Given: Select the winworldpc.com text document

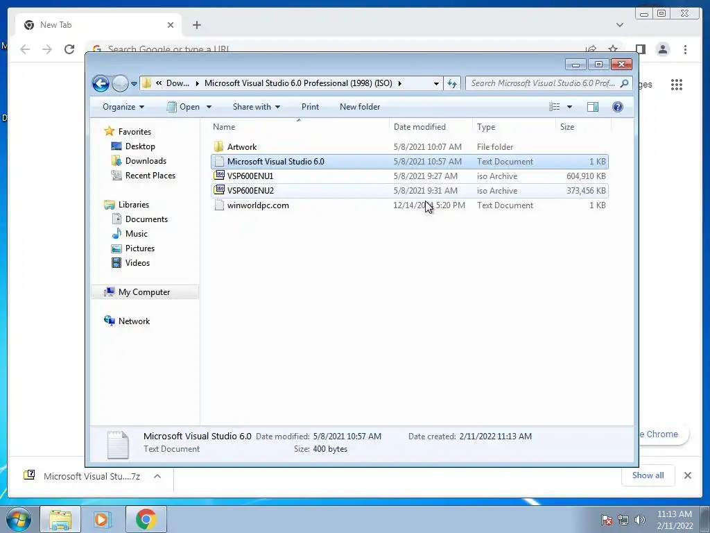Looking at the screenshot, I should click(x=409, y=205).
